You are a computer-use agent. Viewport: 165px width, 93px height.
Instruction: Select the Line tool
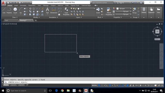click(4, 11)
